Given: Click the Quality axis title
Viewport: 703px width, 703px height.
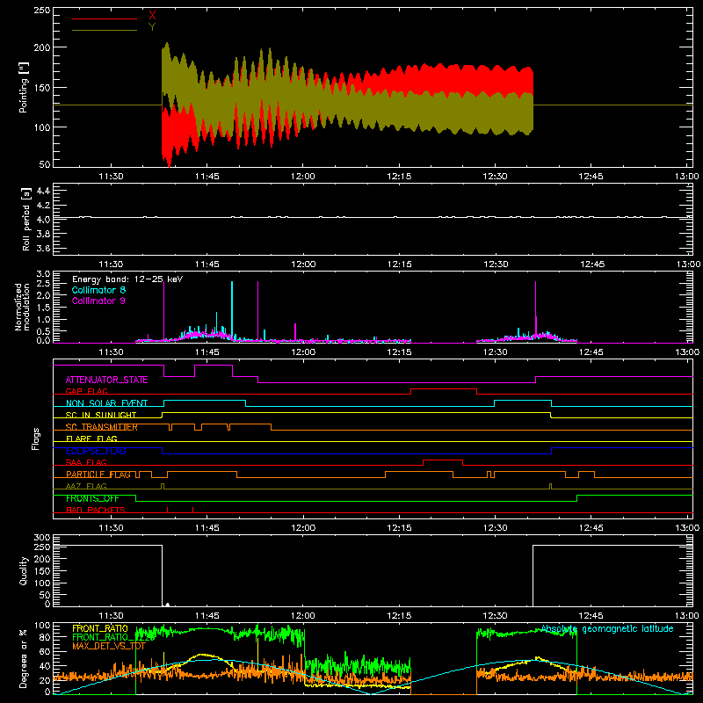Looking at the screenshot, I should [x=24, y=570].
